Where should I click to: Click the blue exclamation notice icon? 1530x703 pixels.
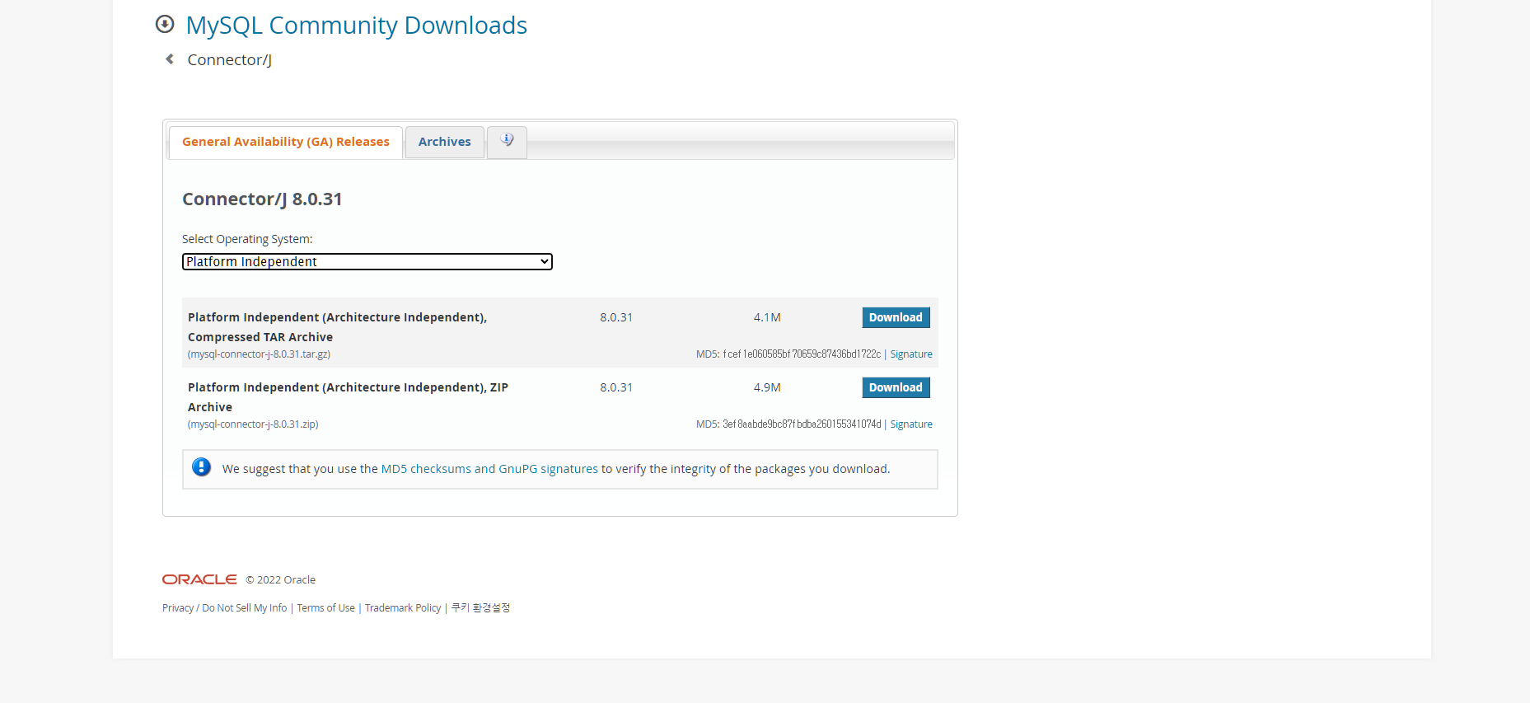pos(201,467)
